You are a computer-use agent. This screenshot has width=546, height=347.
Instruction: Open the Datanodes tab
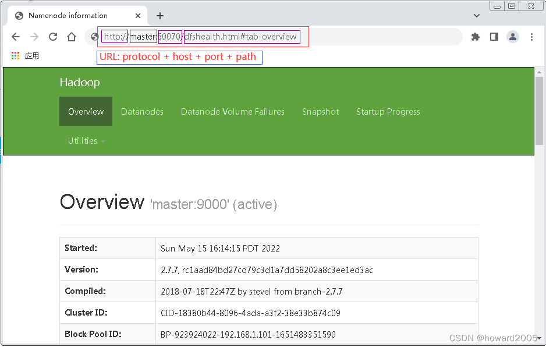click(142, 111)
